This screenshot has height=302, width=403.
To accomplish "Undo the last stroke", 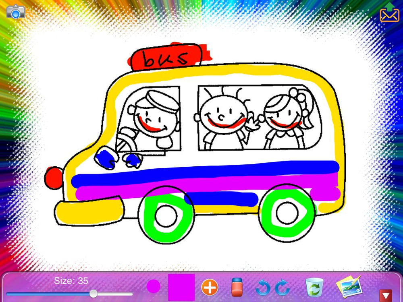I will [263, 288].
